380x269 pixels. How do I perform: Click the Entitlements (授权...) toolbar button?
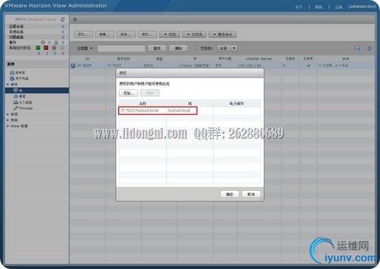(147, 34)
